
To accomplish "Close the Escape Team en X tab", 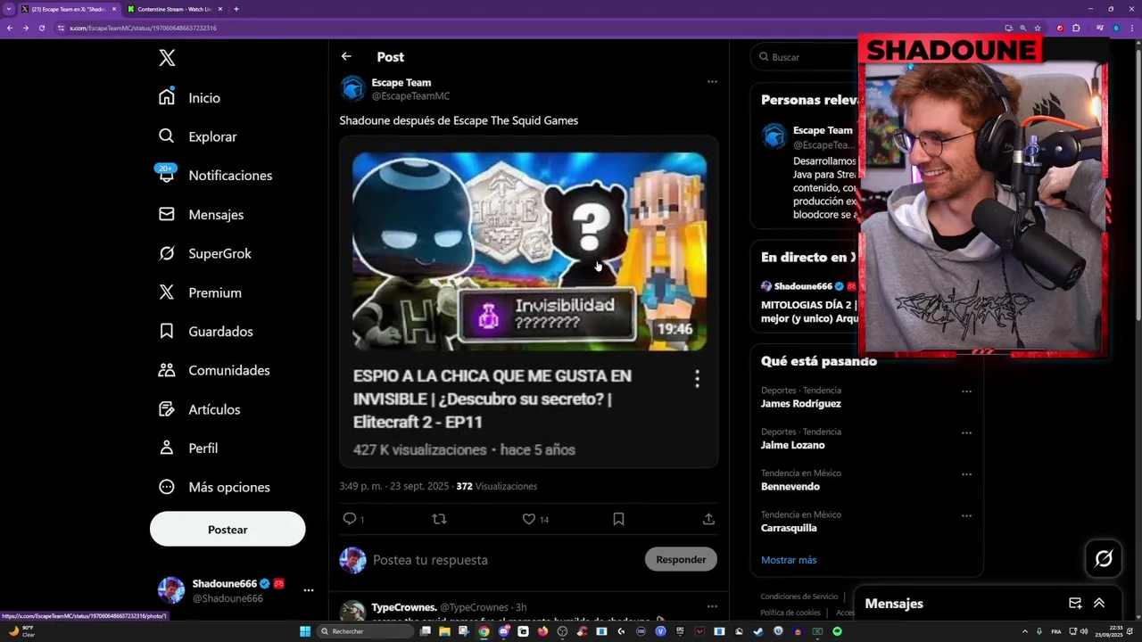I will click(x=114, y=9).
